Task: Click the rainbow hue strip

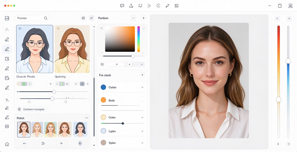Action: (x=139, y=39)
